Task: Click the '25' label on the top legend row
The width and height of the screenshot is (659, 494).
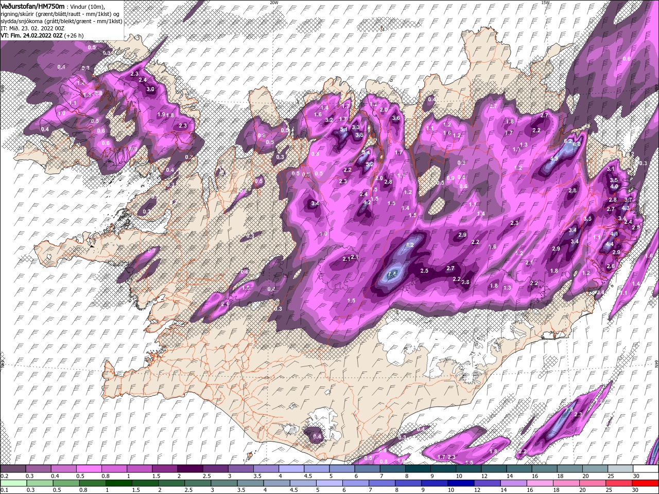Action: coord(611,476)
